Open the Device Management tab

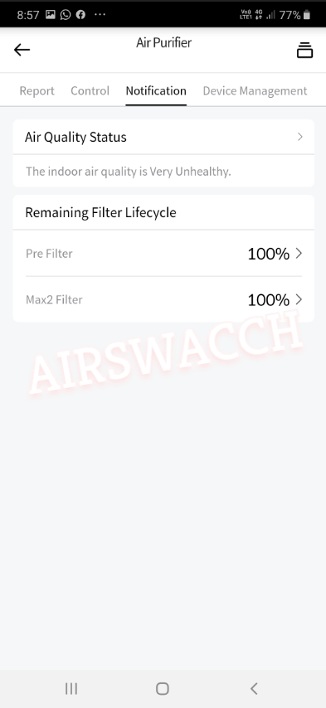click(x=255, y=91)
